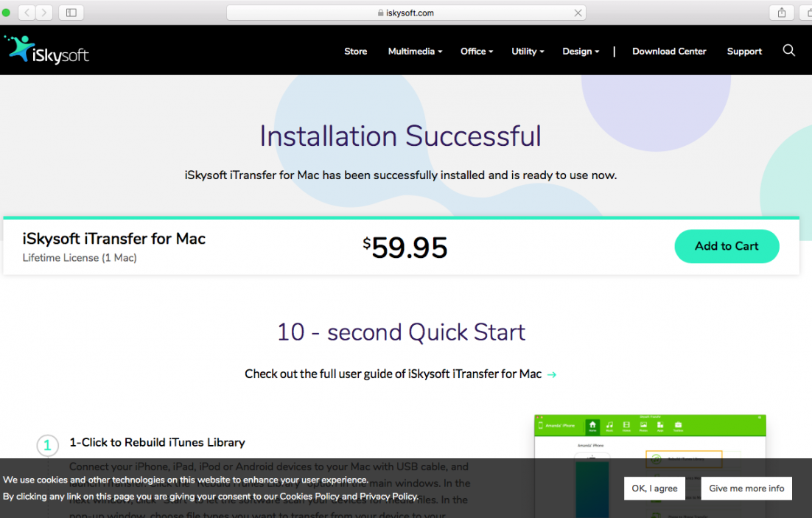Click Give me more info button

(746, 489)
